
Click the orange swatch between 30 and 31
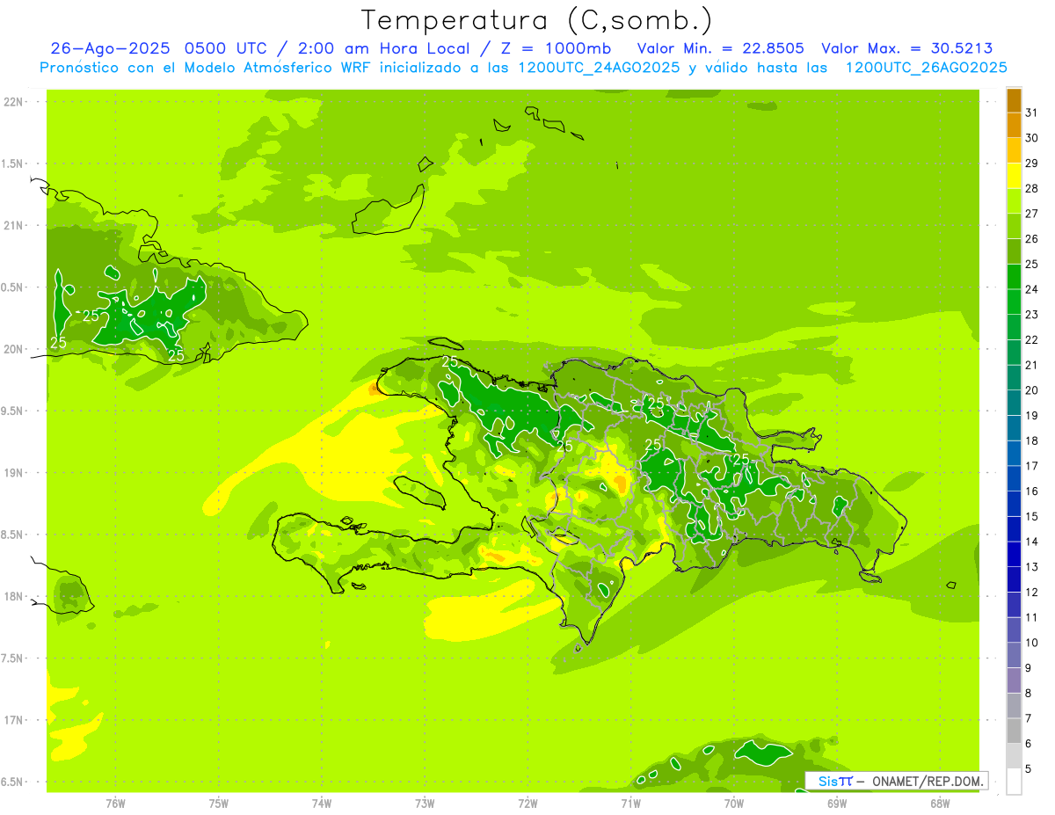tap(1014, 126)
